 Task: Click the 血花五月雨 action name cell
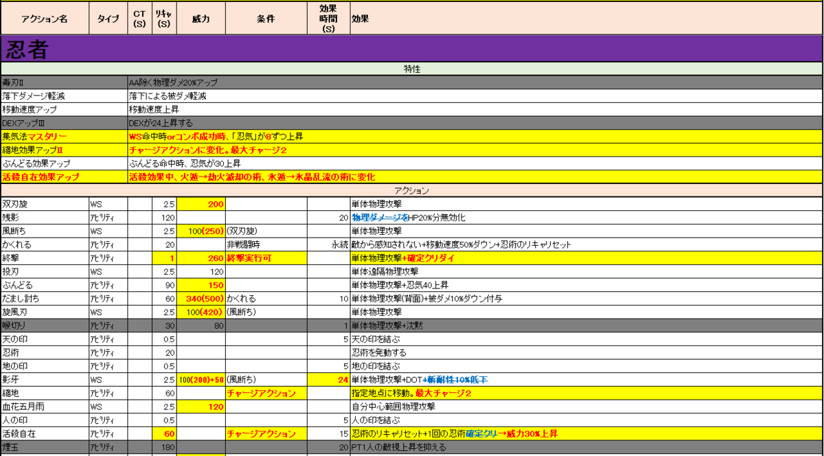[x=45, y=407]
